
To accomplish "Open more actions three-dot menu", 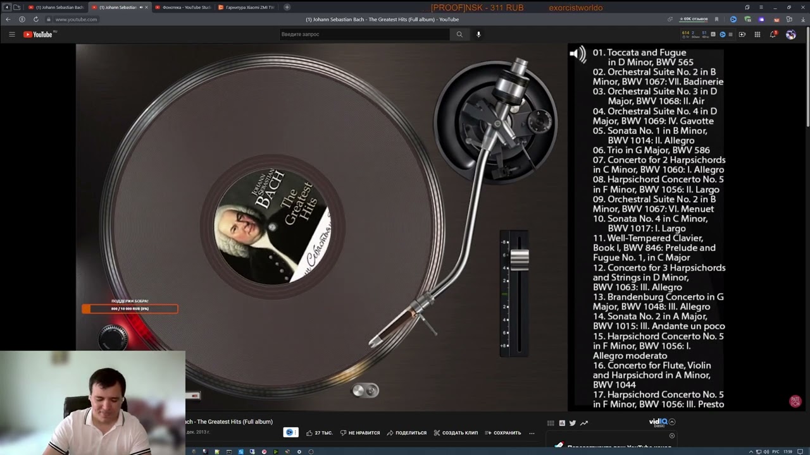I will point(532,433).
